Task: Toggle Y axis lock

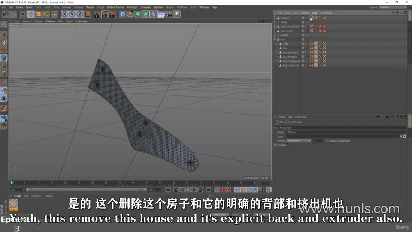Action: [72, 14]
